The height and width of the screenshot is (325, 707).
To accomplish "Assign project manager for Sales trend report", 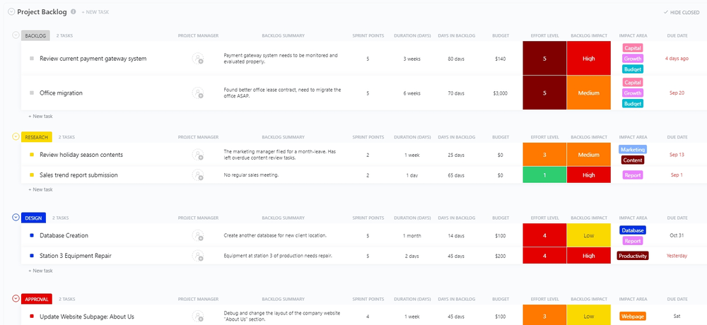I will tap(198, 175).
